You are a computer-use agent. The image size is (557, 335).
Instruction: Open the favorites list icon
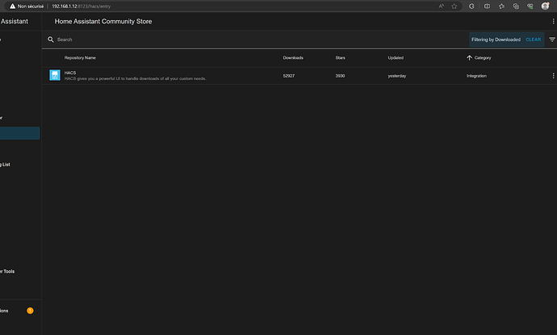pyautogui.click(x=501, y=6)
